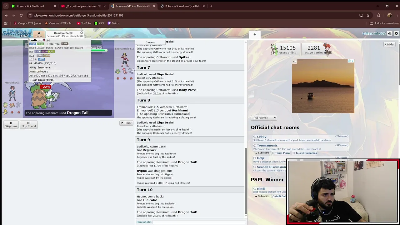Image resolution: width=400 pixels, height=225 pixels.
Task: Open the Twitch bookmark
Action: (x=113, y=23)
